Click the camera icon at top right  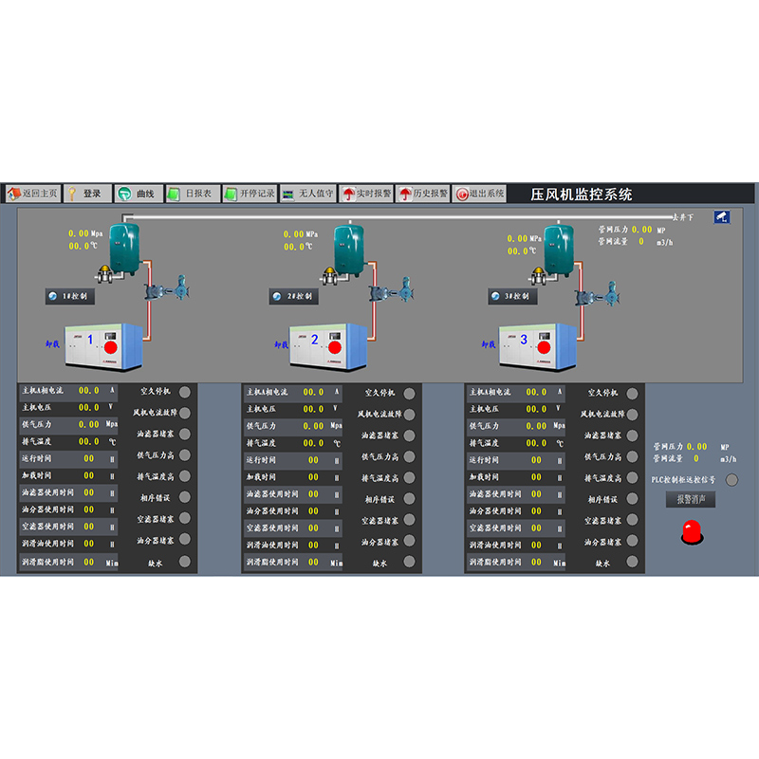click(722, 217)
